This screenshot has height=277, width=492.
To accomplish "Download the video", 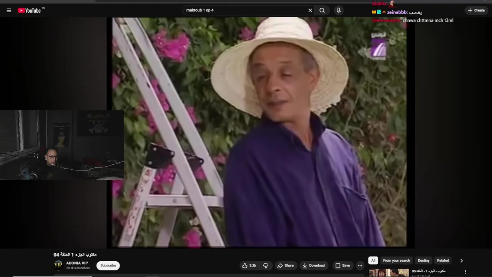I will [x=314, y=265].
